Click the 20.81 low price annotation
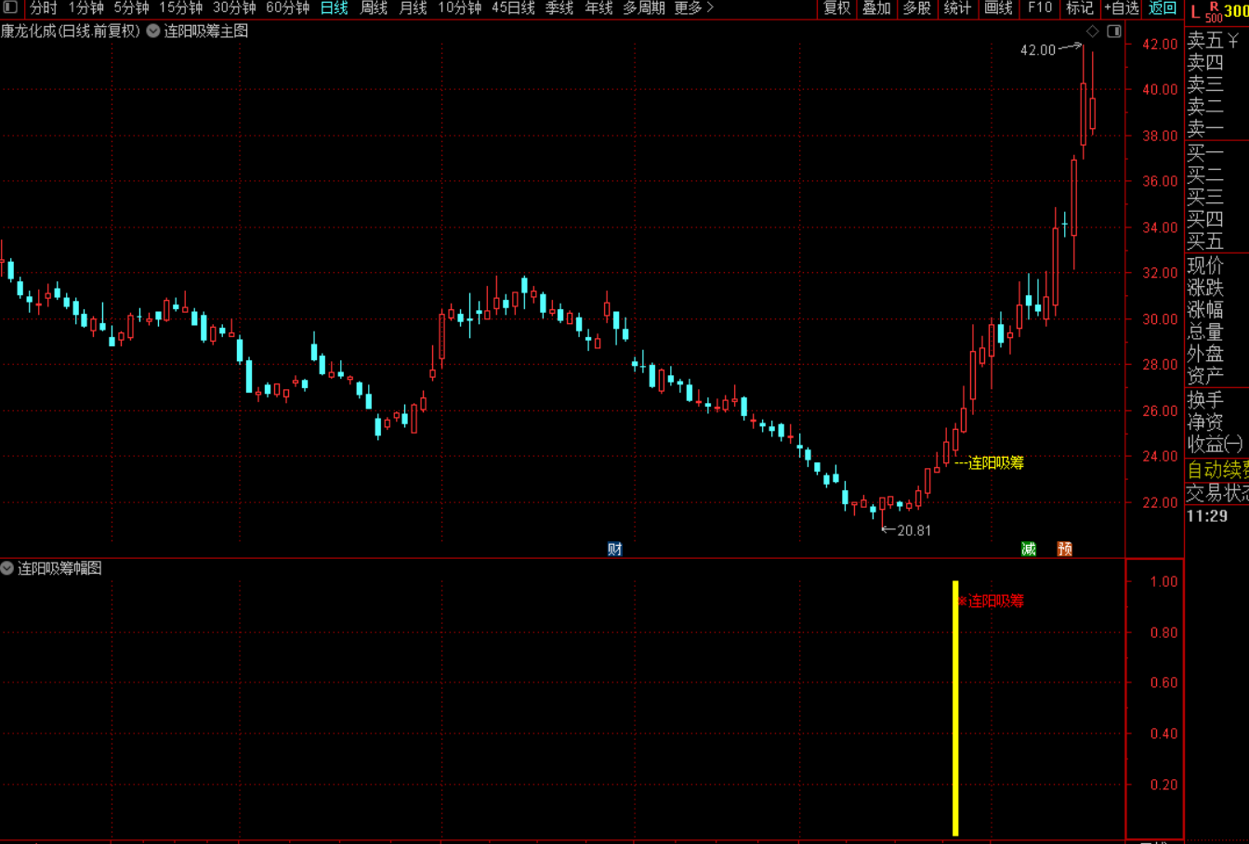Screen dimensions: 1249x844 pos(914,530)
